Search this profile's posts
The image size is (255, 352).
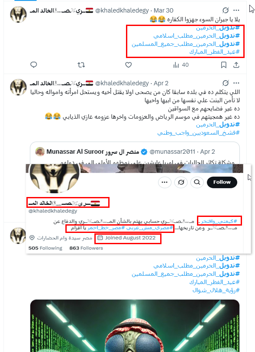coord(197,182)
